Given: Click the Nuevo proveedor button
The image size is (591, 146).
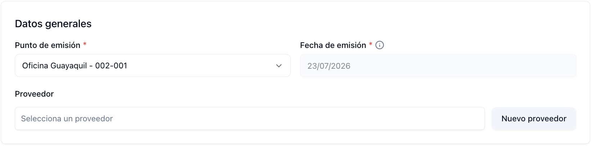Looking at the screenshot, I should [x=534, y=118].
